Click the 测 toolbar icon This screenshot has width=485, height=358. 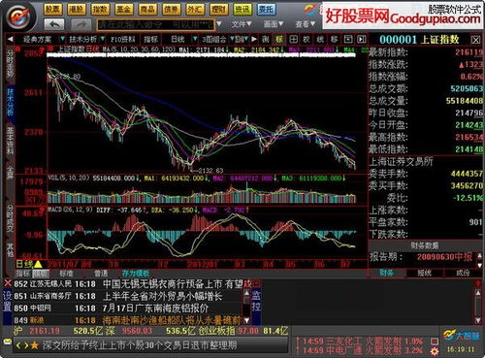[266, 40]
